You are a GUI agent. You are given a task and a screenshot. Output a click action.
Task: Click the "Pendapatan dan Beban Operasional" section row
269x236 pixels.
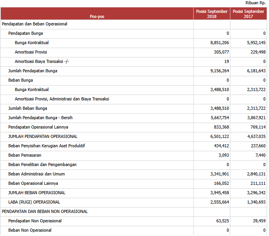click(35, 24)
